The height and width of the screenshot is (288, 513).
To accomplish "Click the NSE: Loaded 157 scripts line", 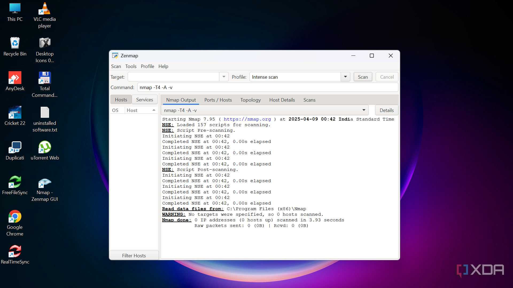I will tap(216, 125).
